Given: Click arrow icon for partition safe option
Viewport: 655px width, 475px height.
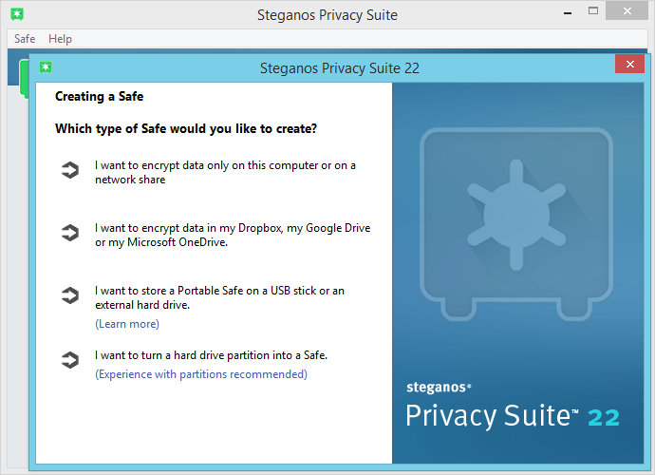Looking at the screenshot, I should tap(69, 360).
